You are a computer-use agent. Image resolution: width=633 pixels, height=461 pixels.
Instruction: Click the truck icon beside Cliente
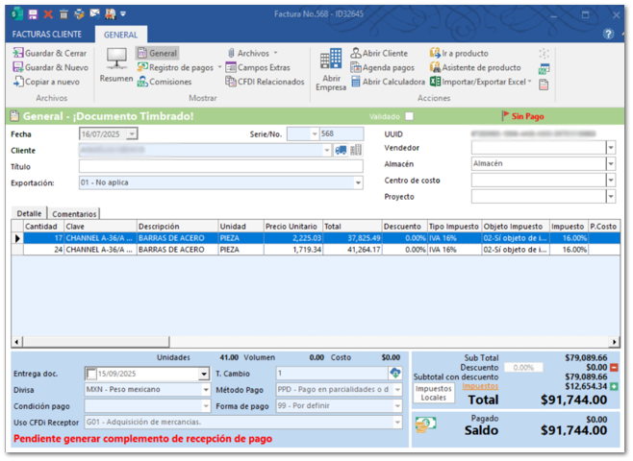(341, 150)
